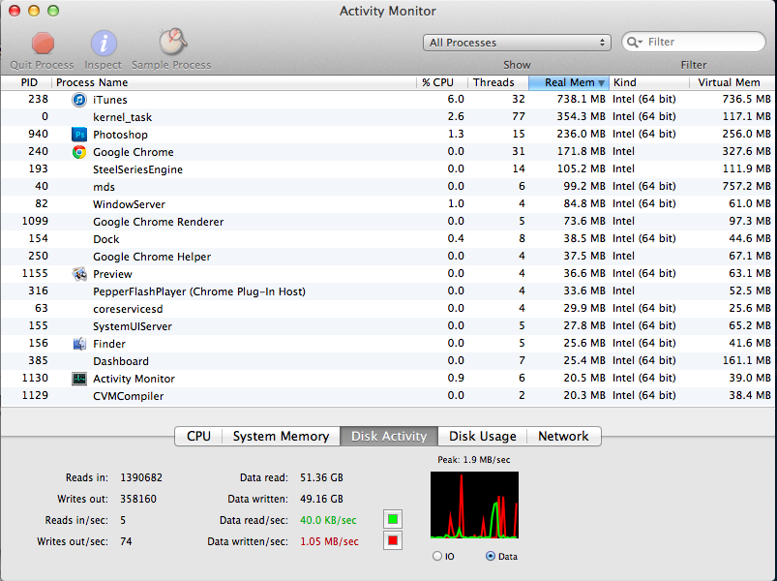The width and height of the screenshot is (777, 581).
Task: Switch to the CPU tab
Action: pos(198,437)
